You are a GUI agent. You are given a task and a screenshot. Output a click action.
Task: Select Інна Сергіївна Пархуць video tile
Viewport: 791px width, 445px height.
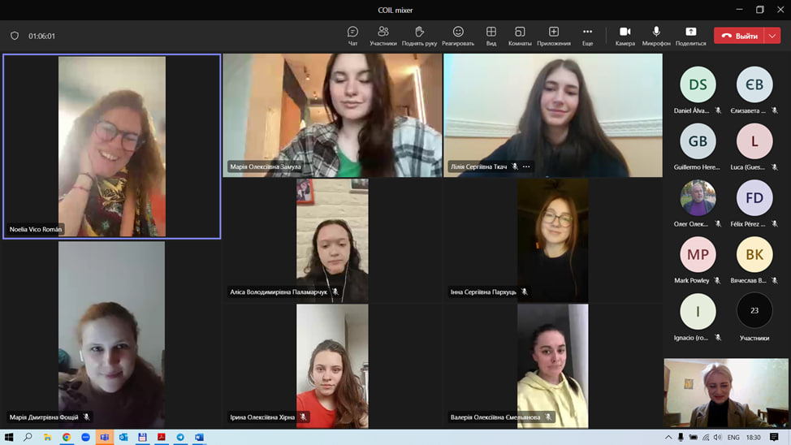pyautogui.click(x=553, y=240)
